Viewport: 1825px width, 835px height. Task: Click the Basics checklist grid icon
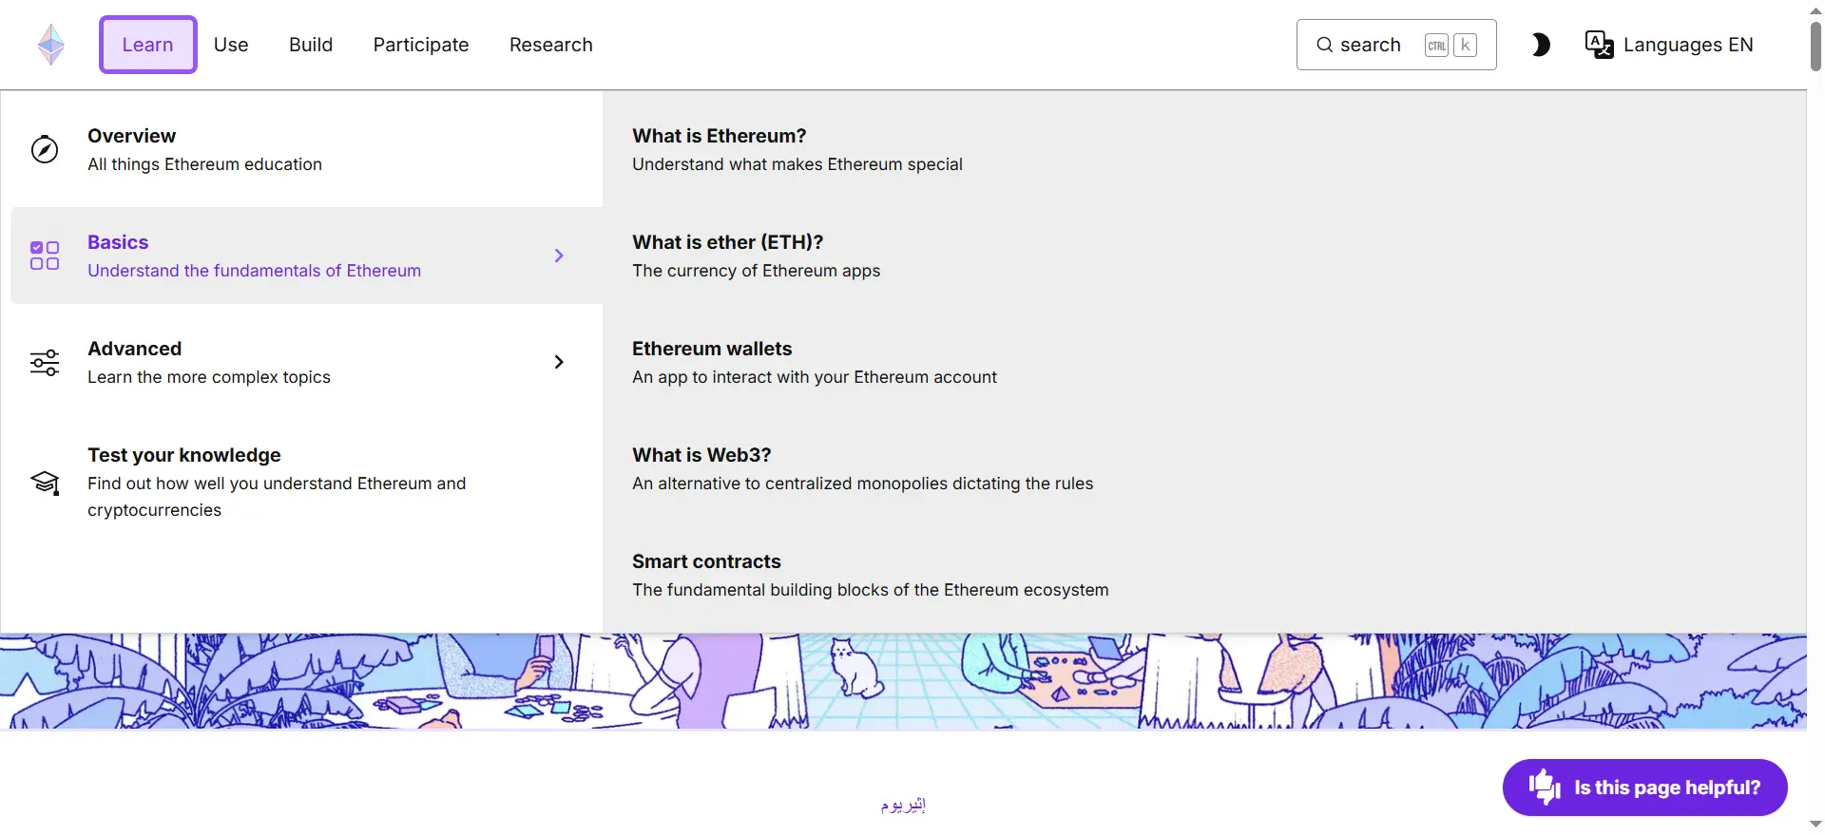45,256
